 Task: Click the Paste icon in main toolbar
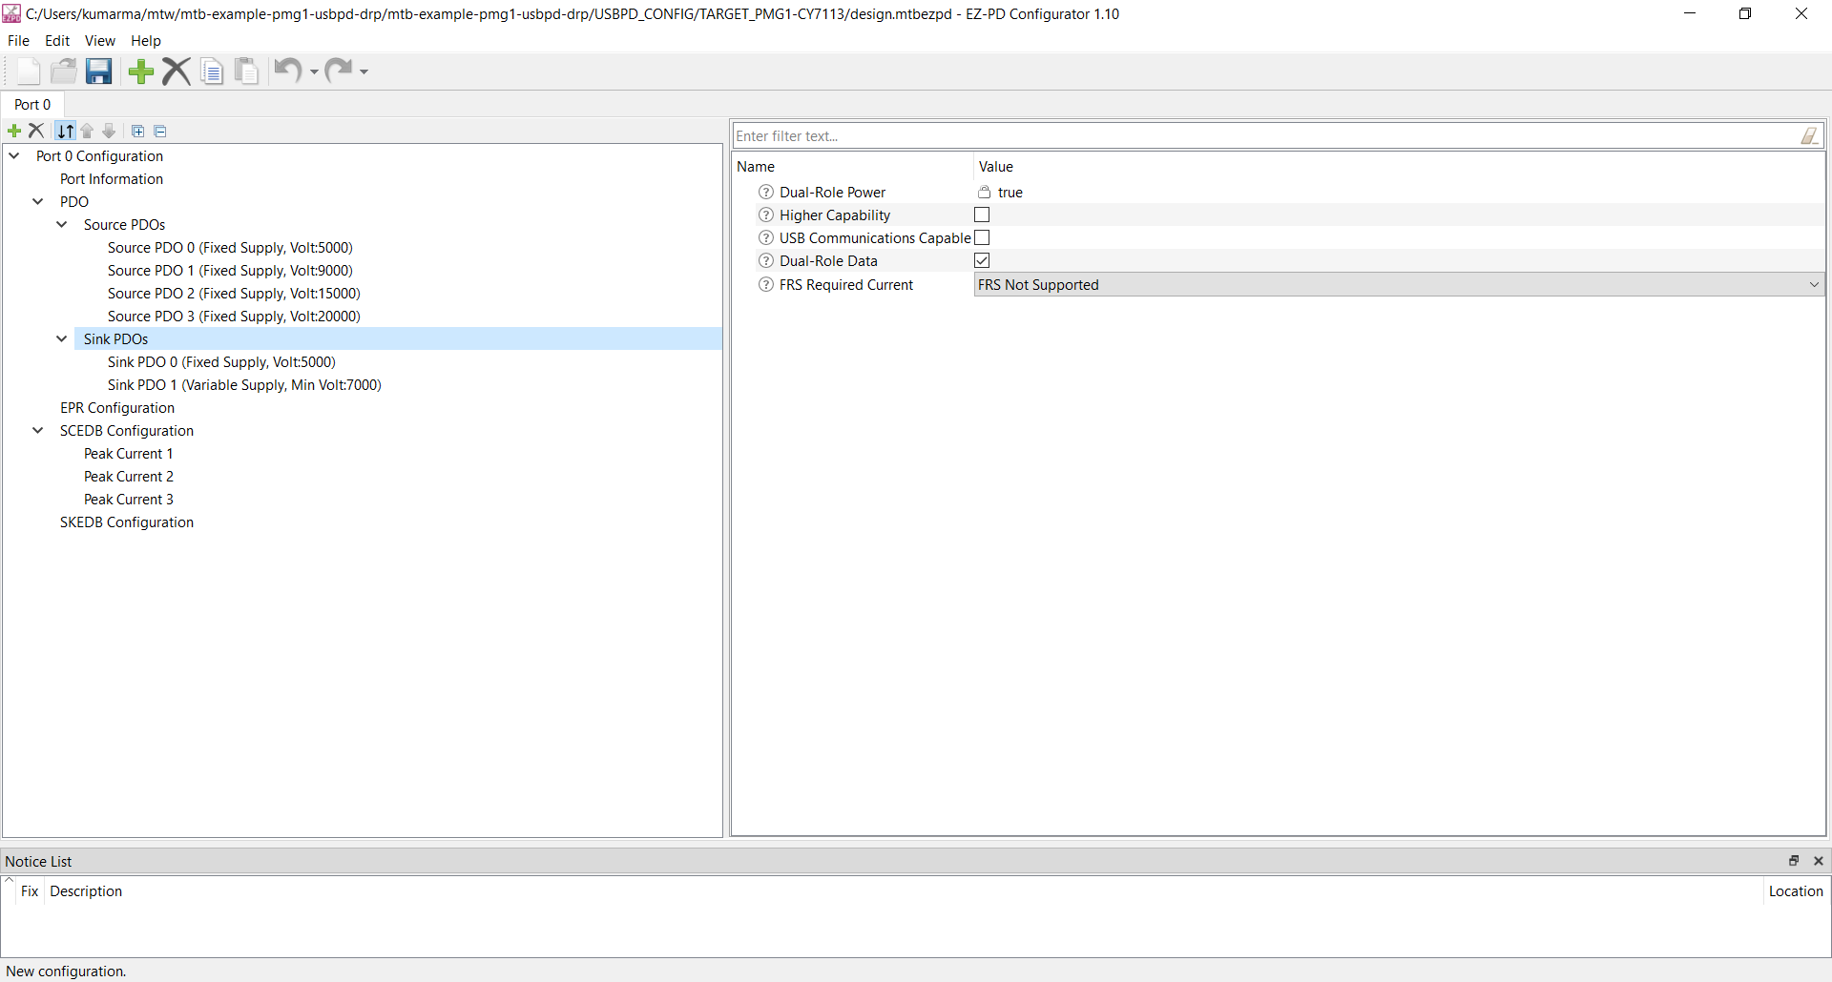coord(247,72)
